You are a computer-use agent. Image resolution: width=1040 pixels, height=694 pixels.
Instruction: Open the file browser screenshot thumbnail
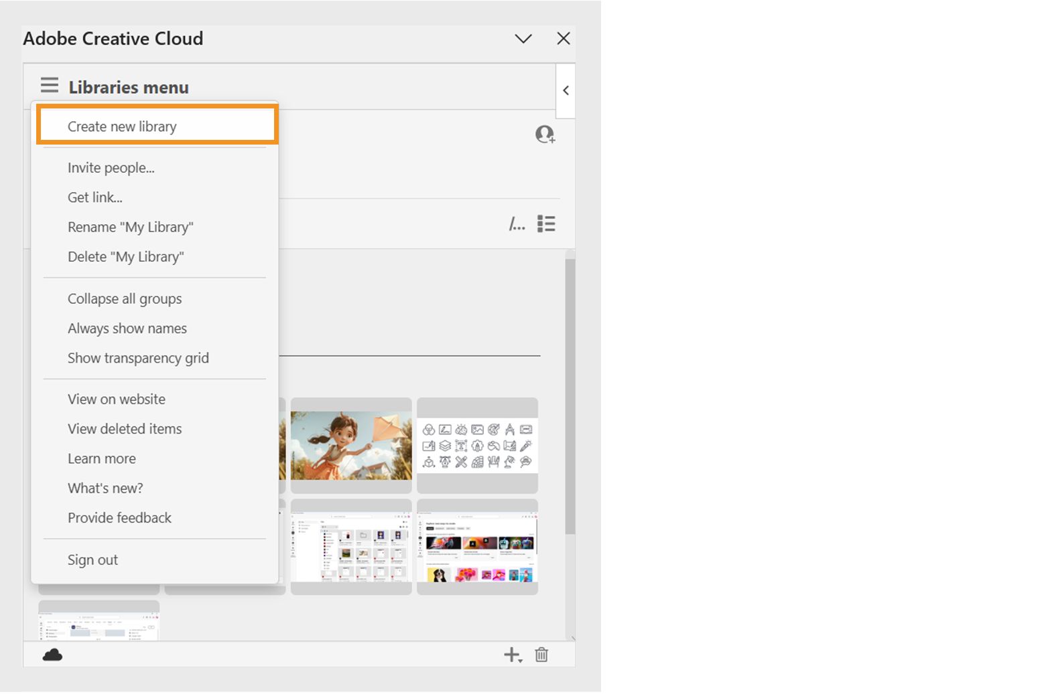pyautogui.click(x=351, y=547)
